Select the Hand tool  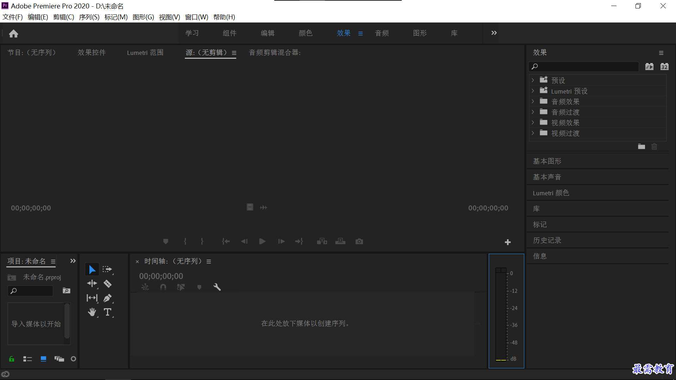click(x=92, y=312)
